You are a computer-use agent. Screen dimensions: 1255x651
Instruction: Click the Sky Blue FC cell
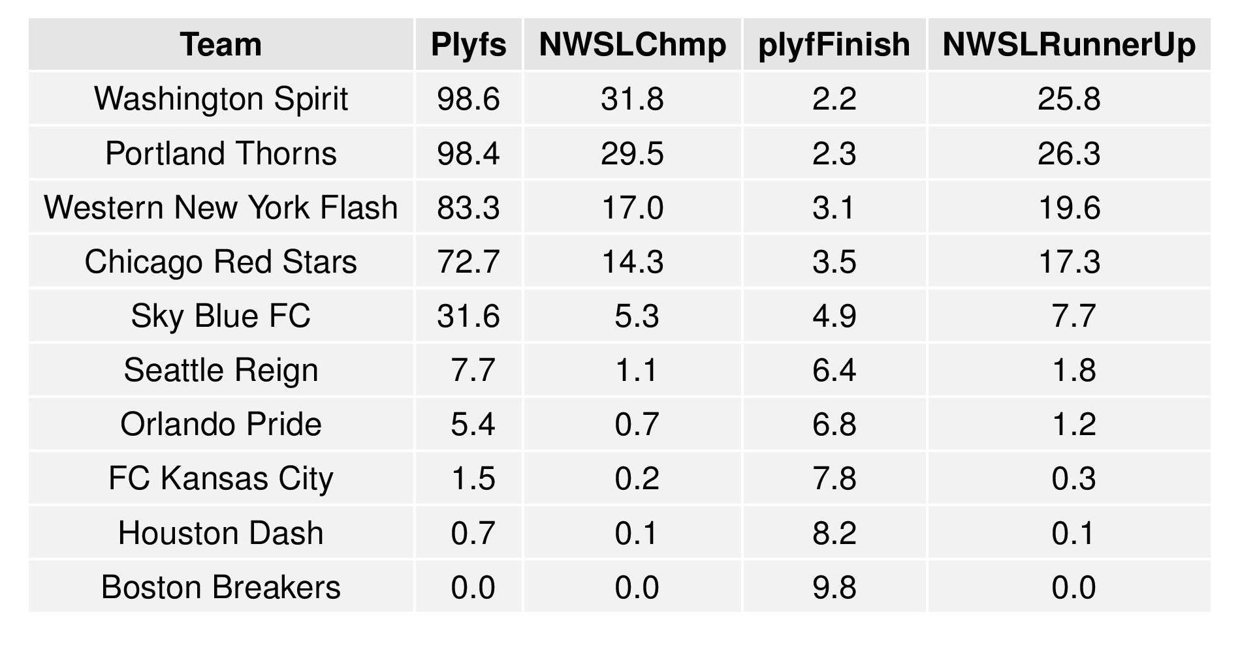pos(221,316)
